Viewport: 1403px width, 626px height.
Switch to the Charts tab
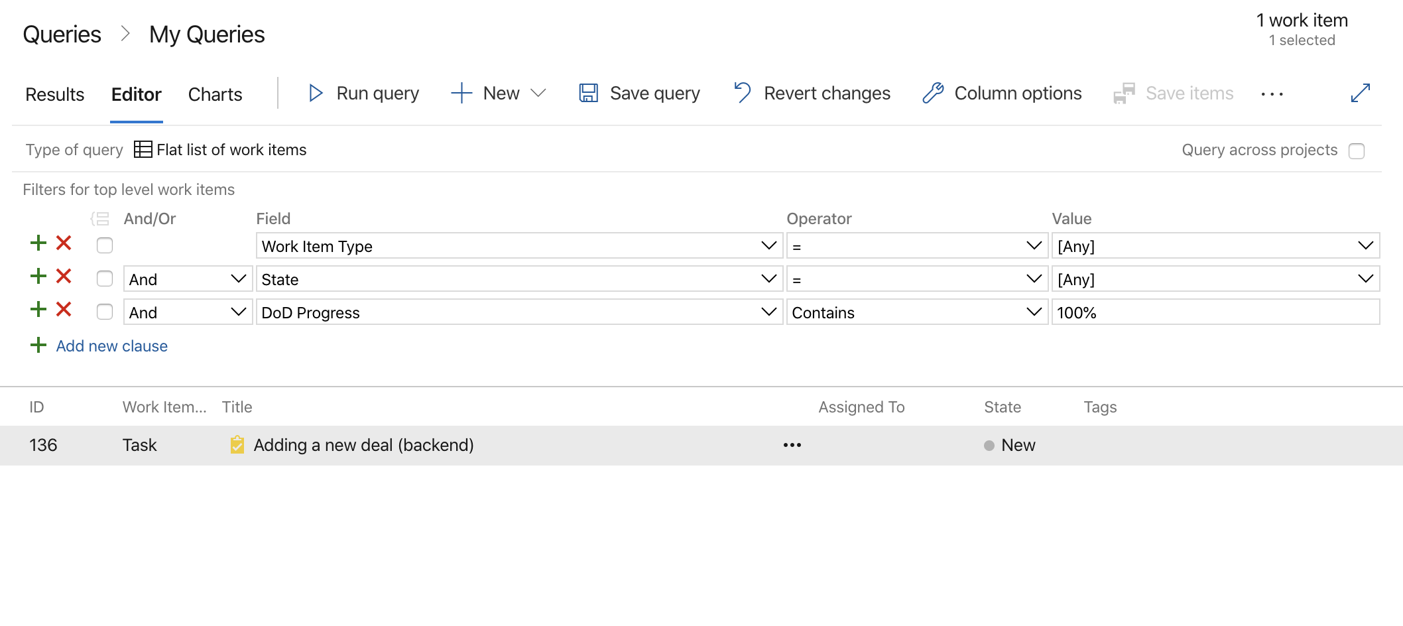point(214,94)
